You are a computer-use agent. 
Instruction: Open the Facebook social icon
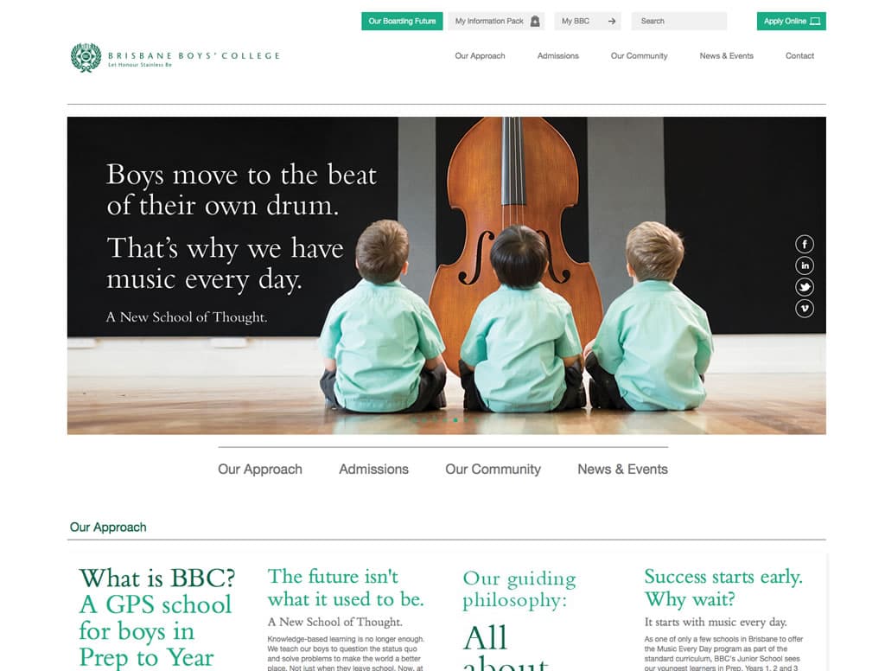pos(805,244)
